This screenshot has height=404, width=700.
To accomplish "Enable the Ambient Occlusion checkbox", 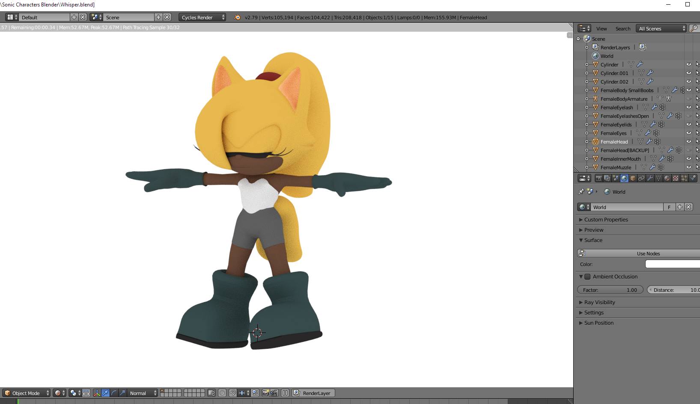I will point(587,277).
